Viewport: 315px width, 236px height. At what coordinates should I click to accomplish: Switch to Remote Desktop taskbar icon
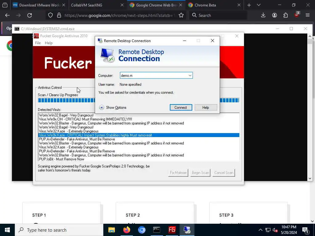[187, 230]
